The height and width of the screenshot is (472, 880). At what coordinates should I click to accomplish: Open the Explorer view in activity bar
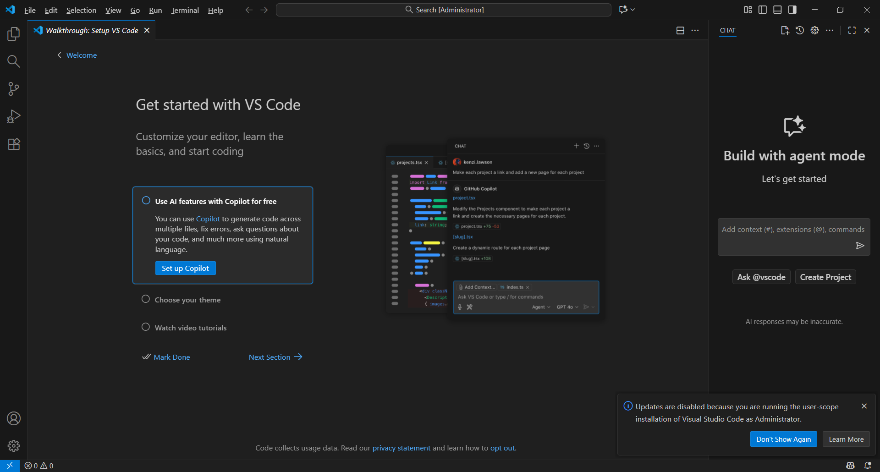click(x=14, y=34)
